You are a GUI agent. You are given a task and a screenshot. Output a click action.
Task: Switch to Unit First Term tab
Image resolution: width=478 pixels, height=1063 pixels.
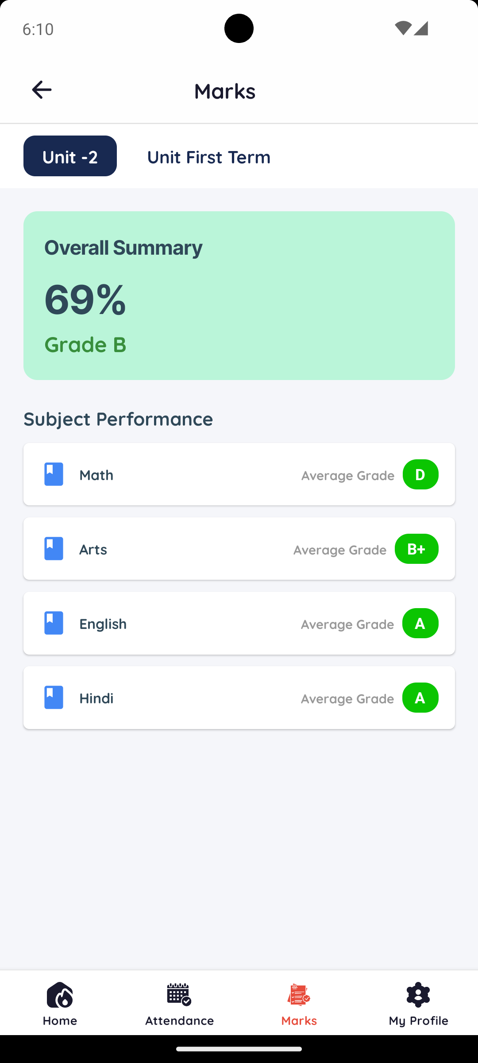click(208, 157)
